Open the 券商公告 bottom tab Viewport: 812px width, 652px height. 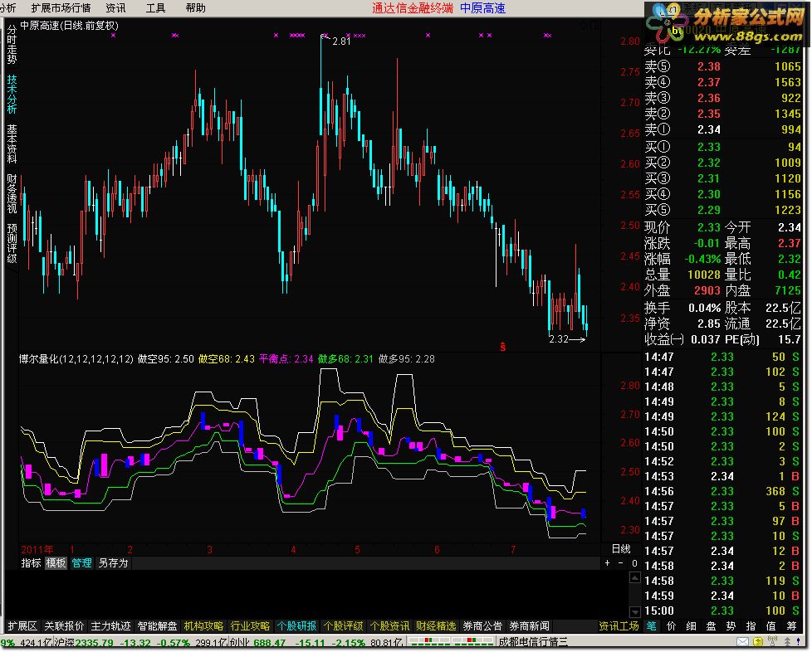(482, 626)
